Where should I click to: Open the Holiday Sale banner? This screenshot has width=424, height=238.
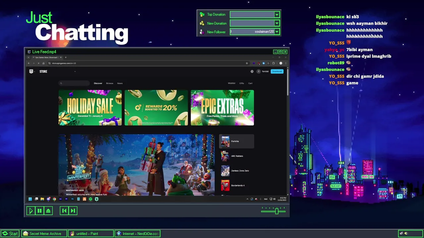coord(90,108)
